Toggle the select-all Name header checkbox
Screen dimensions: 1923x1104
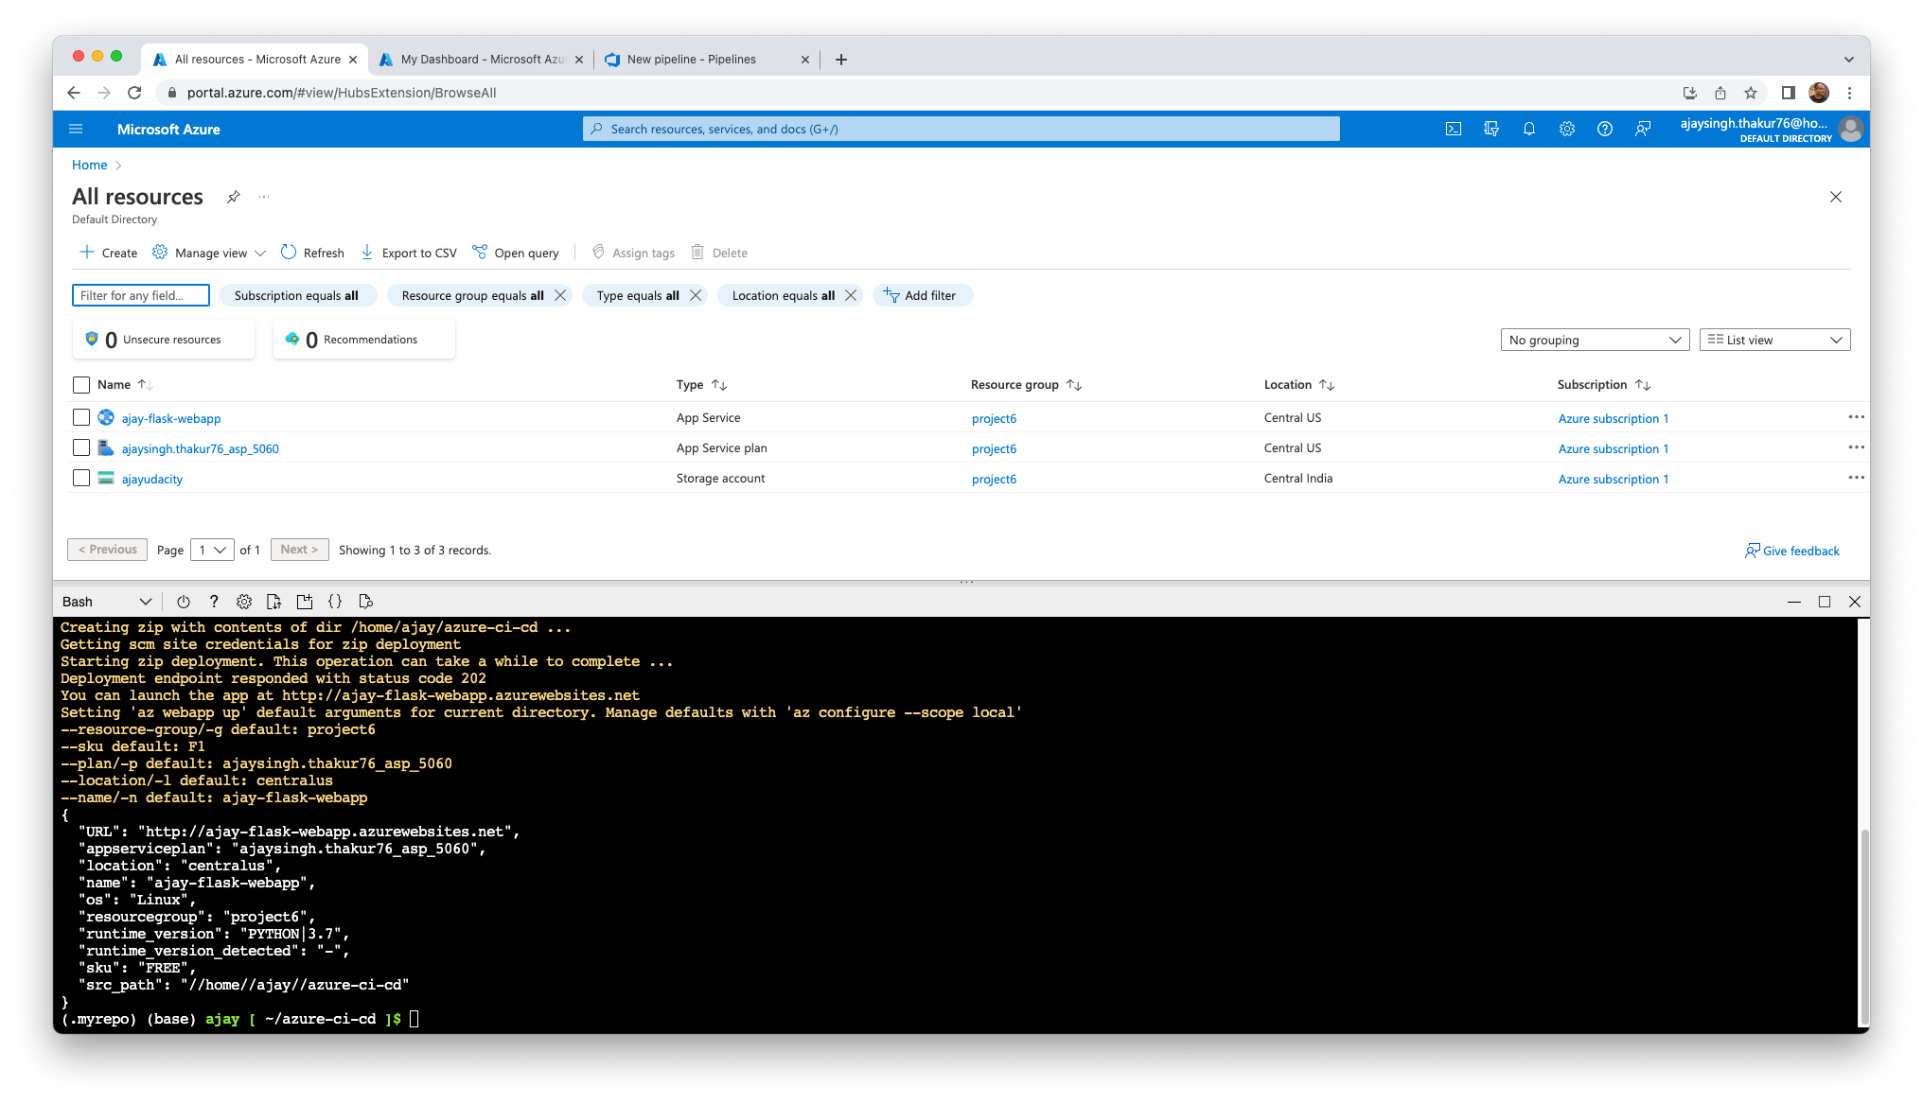point(81,385)
